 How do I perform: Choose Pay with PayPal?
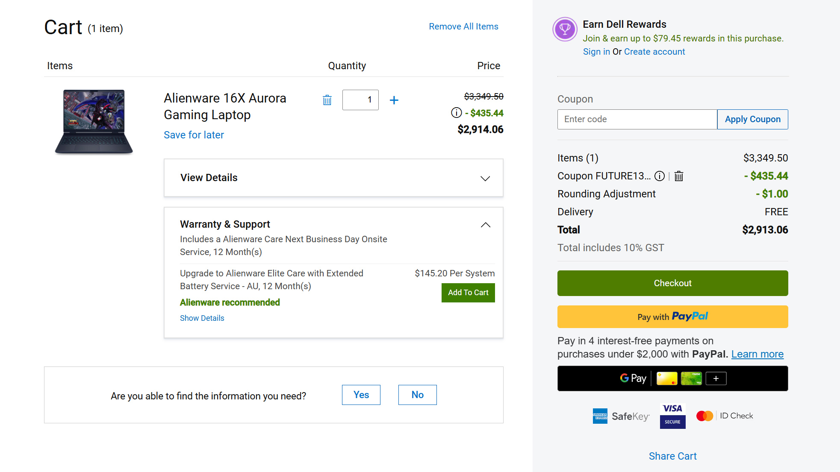672,317
